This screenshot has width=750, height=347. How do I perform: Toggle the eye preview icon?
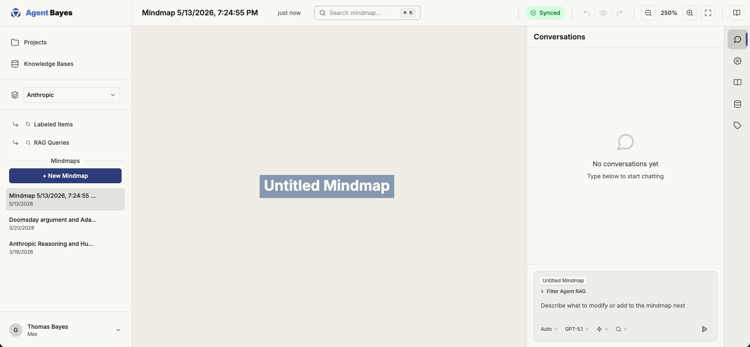click(x=603, y=13)
